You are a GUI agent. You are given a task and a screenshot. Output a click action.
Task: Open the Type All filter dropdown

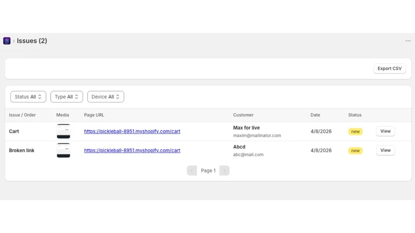pos(67,97)
